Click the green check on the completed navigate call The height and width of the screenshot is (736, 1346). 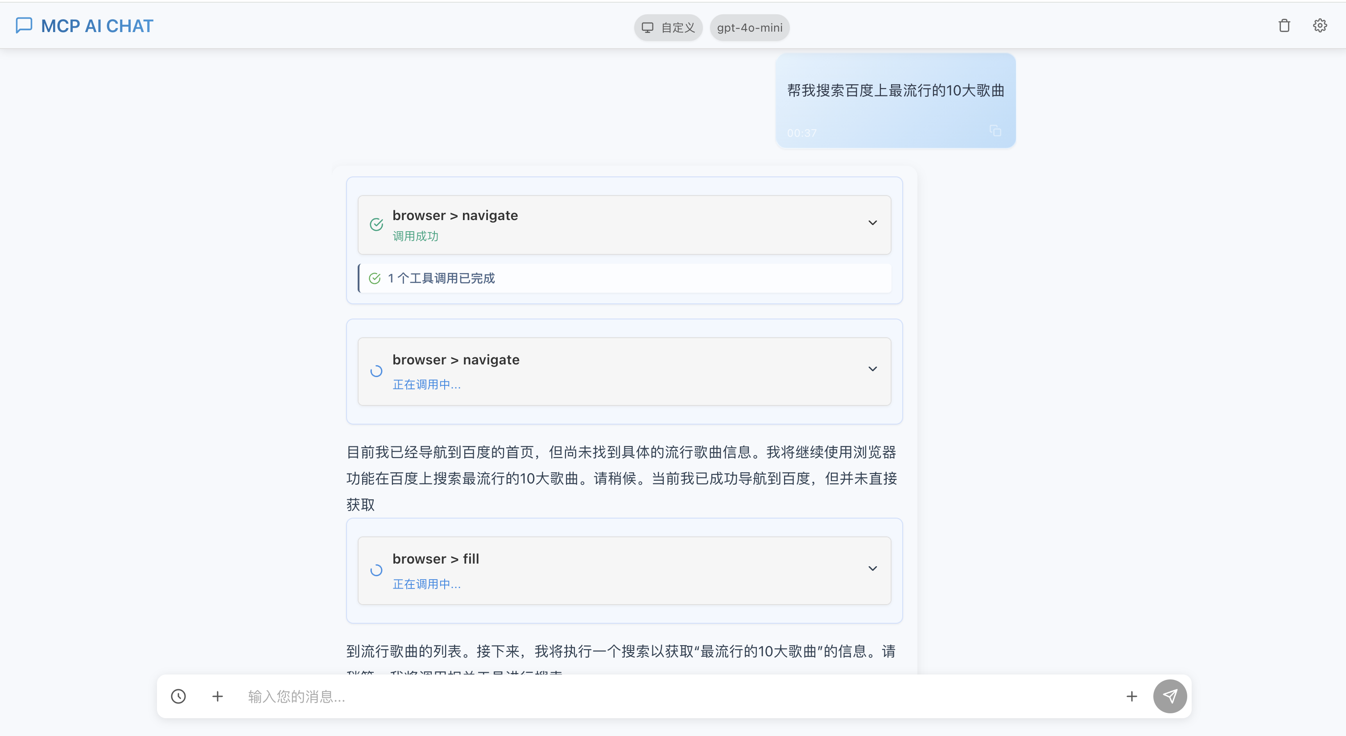click(x=376, y=224)
